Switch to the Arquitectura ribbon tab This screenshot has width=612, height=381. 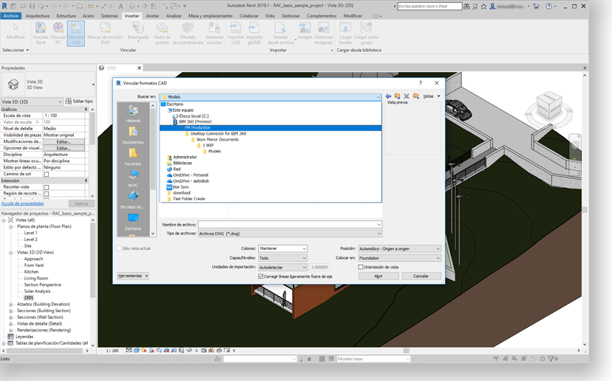[38, 16]
